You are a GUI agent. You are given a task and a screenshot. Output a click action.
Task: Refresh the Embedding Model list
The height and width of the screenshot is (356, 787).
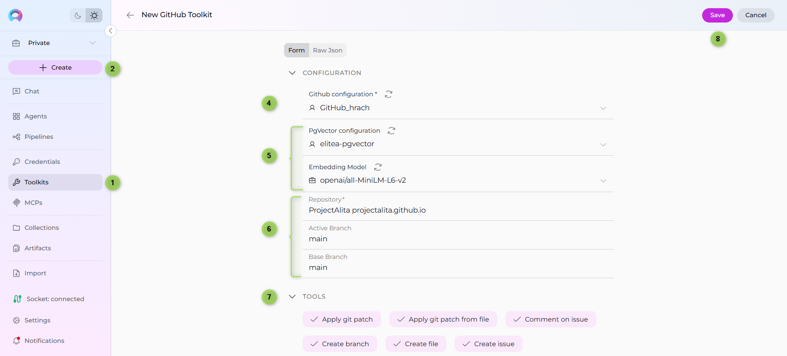click(378, 167)
